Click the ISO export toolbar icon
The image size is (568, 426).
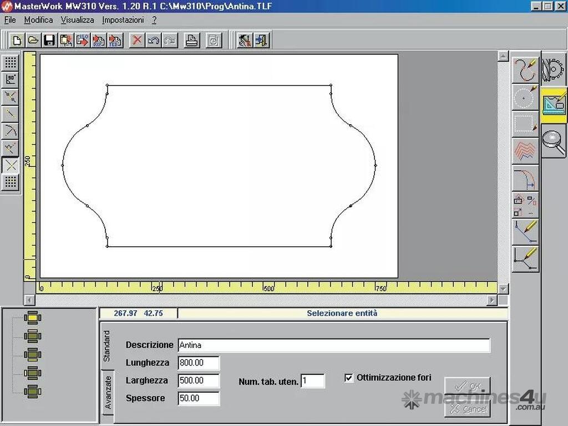click(83, 40)
